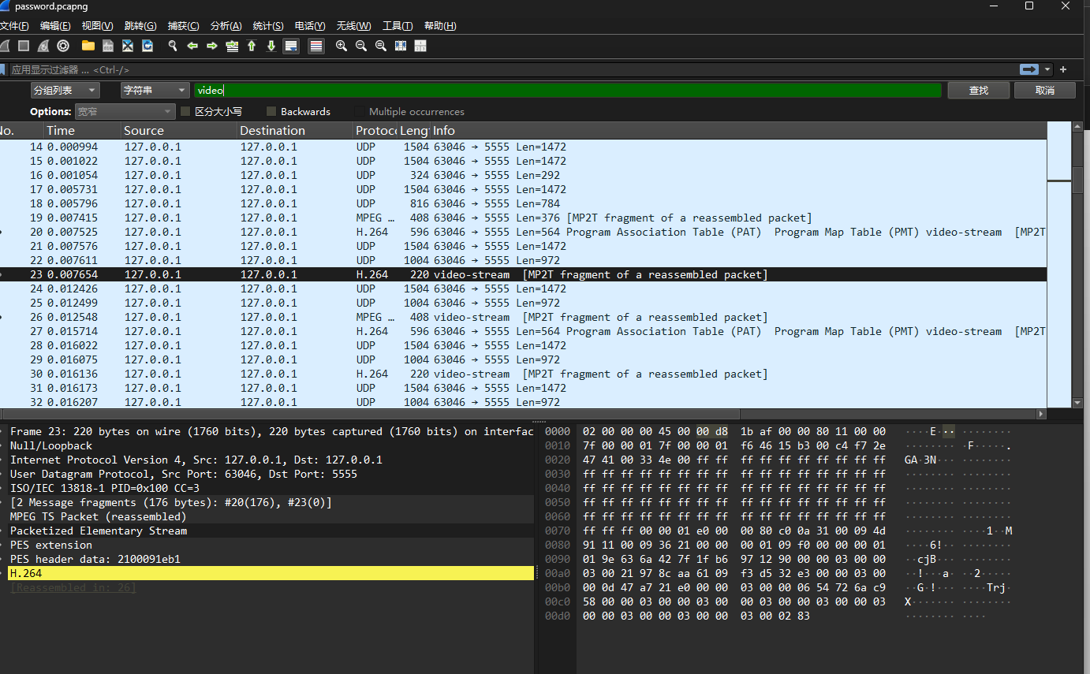Screen dimensions: 1090x674
Task: Open the 工具(T) menu
Action: click(398, 26)
